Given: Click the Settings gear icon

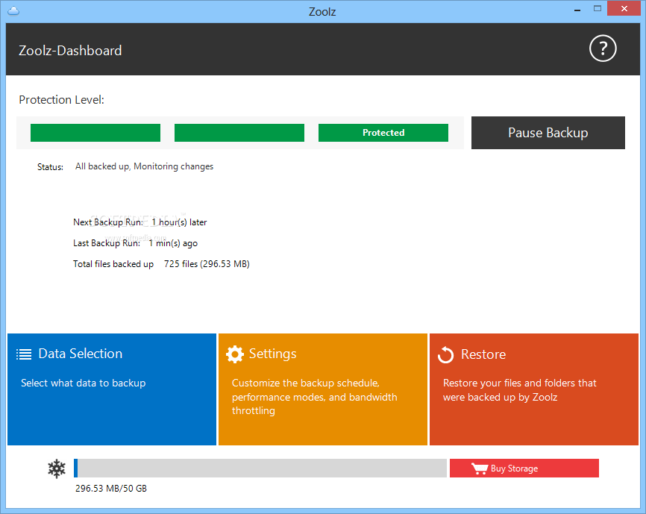Looking at the screenshot, I should click(235, 354).
